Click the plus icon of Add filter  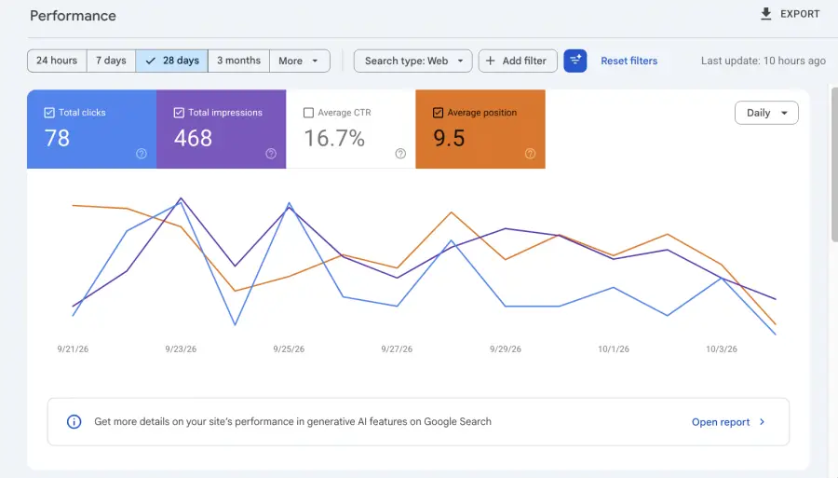tap(490, 61)
